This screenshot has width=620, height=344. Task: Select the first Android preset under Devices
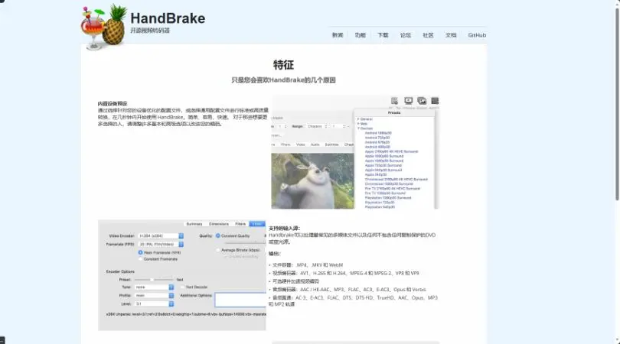click(x=378, y=133)
